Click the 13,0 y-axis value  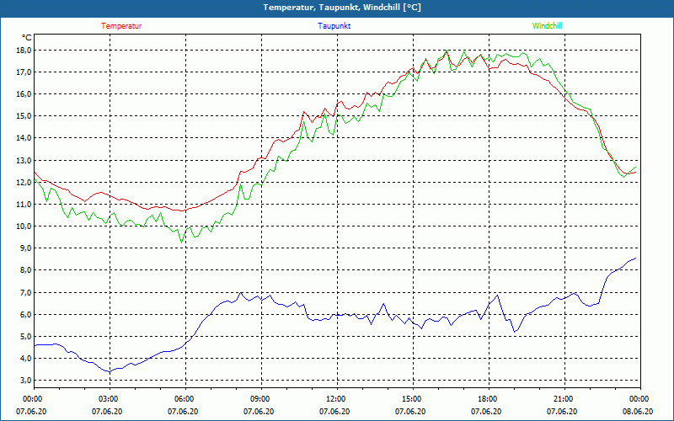[24, 161]
